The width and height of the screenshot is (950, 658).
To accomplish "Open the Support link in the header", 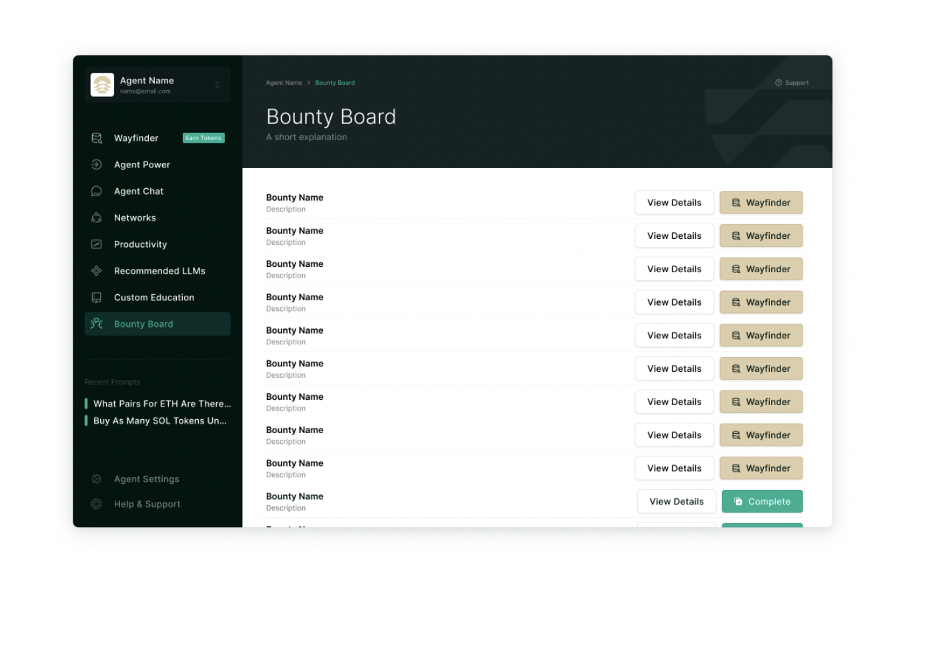I will 792,83.
